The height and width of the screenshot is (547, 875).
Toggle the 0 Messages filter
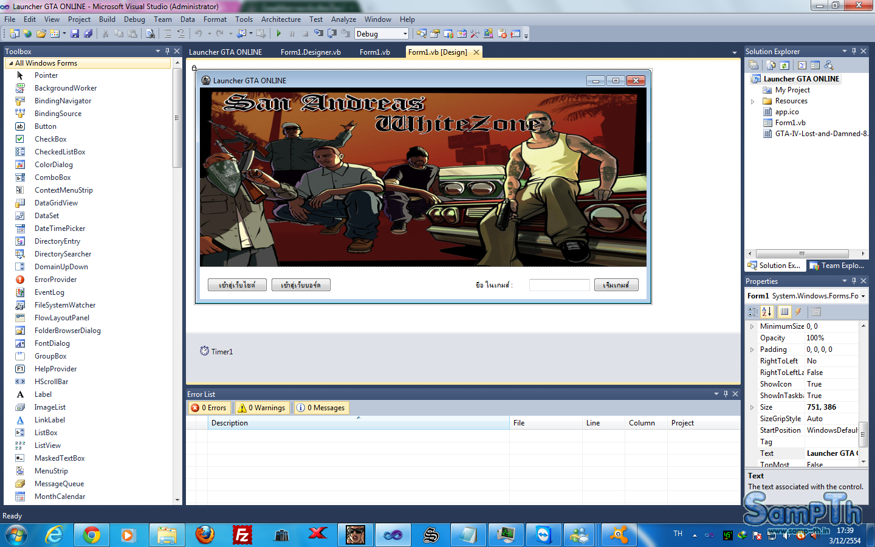tap(320, 408)
